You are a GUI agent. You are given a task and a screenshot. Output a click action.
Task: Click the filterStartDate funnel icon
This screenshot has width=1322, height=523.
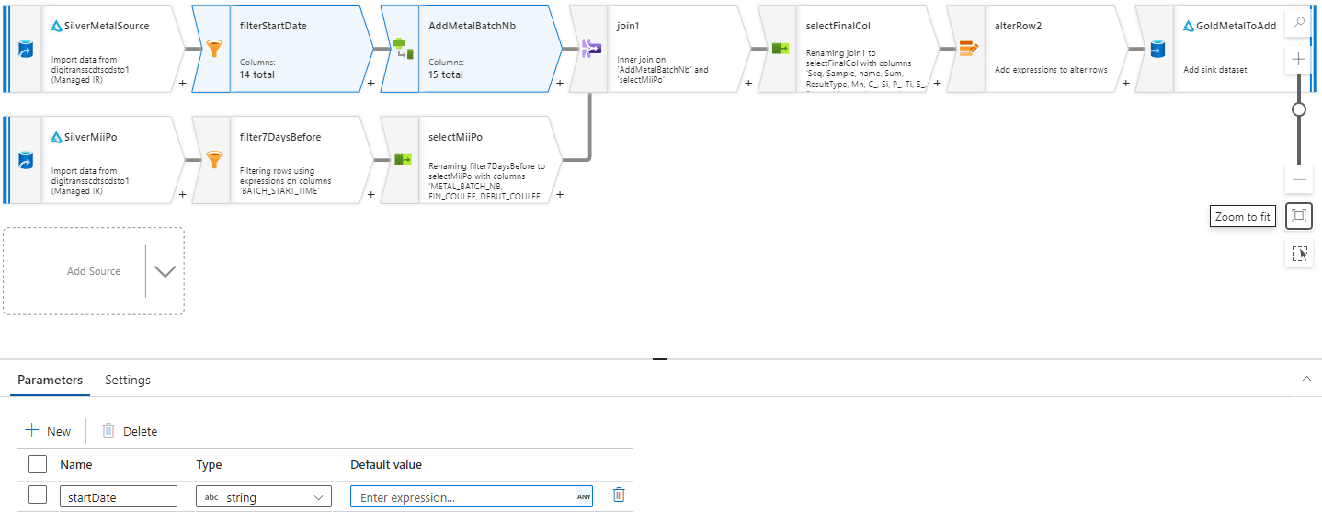point(213,49)
